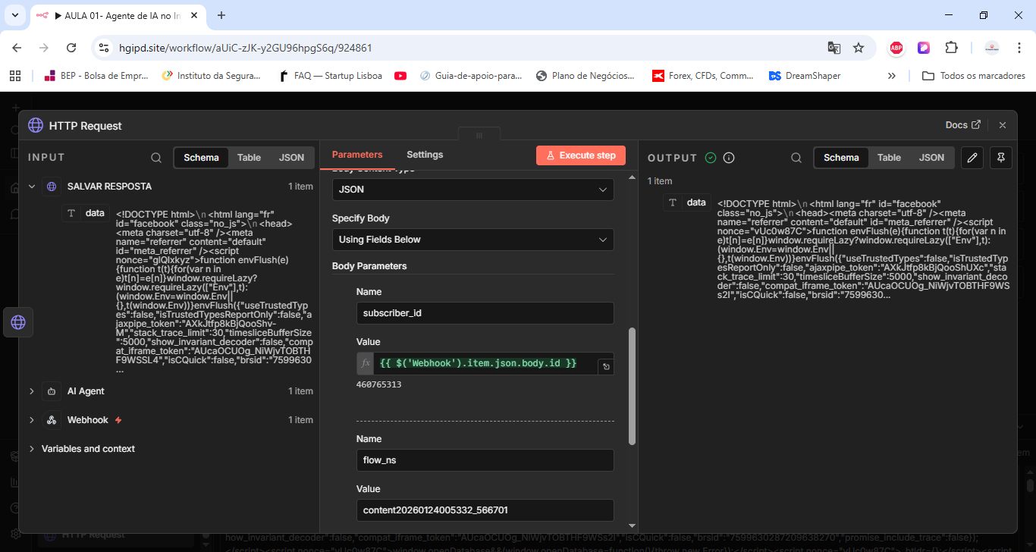Click the flow_ns value input field
Screen dimensions: 1036x552
(485, 510)
